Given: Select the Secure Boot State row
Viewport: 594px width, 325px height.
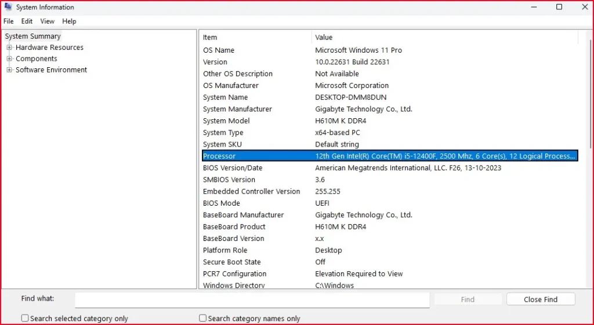Looking at the screenshot, I should 390,262.
